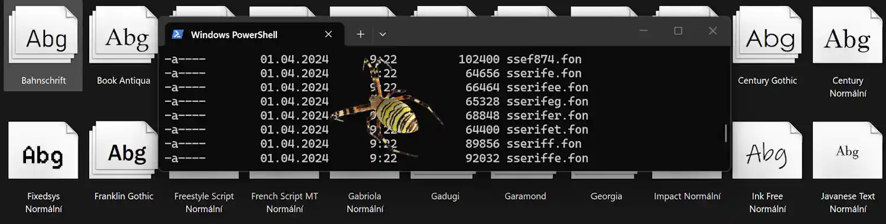
Task: Click the sseriff.fon file name
Action: [x=544, y=144]
